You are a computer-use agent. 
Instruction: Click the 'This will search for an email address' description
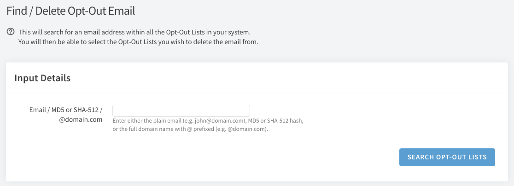click(134, 32)
